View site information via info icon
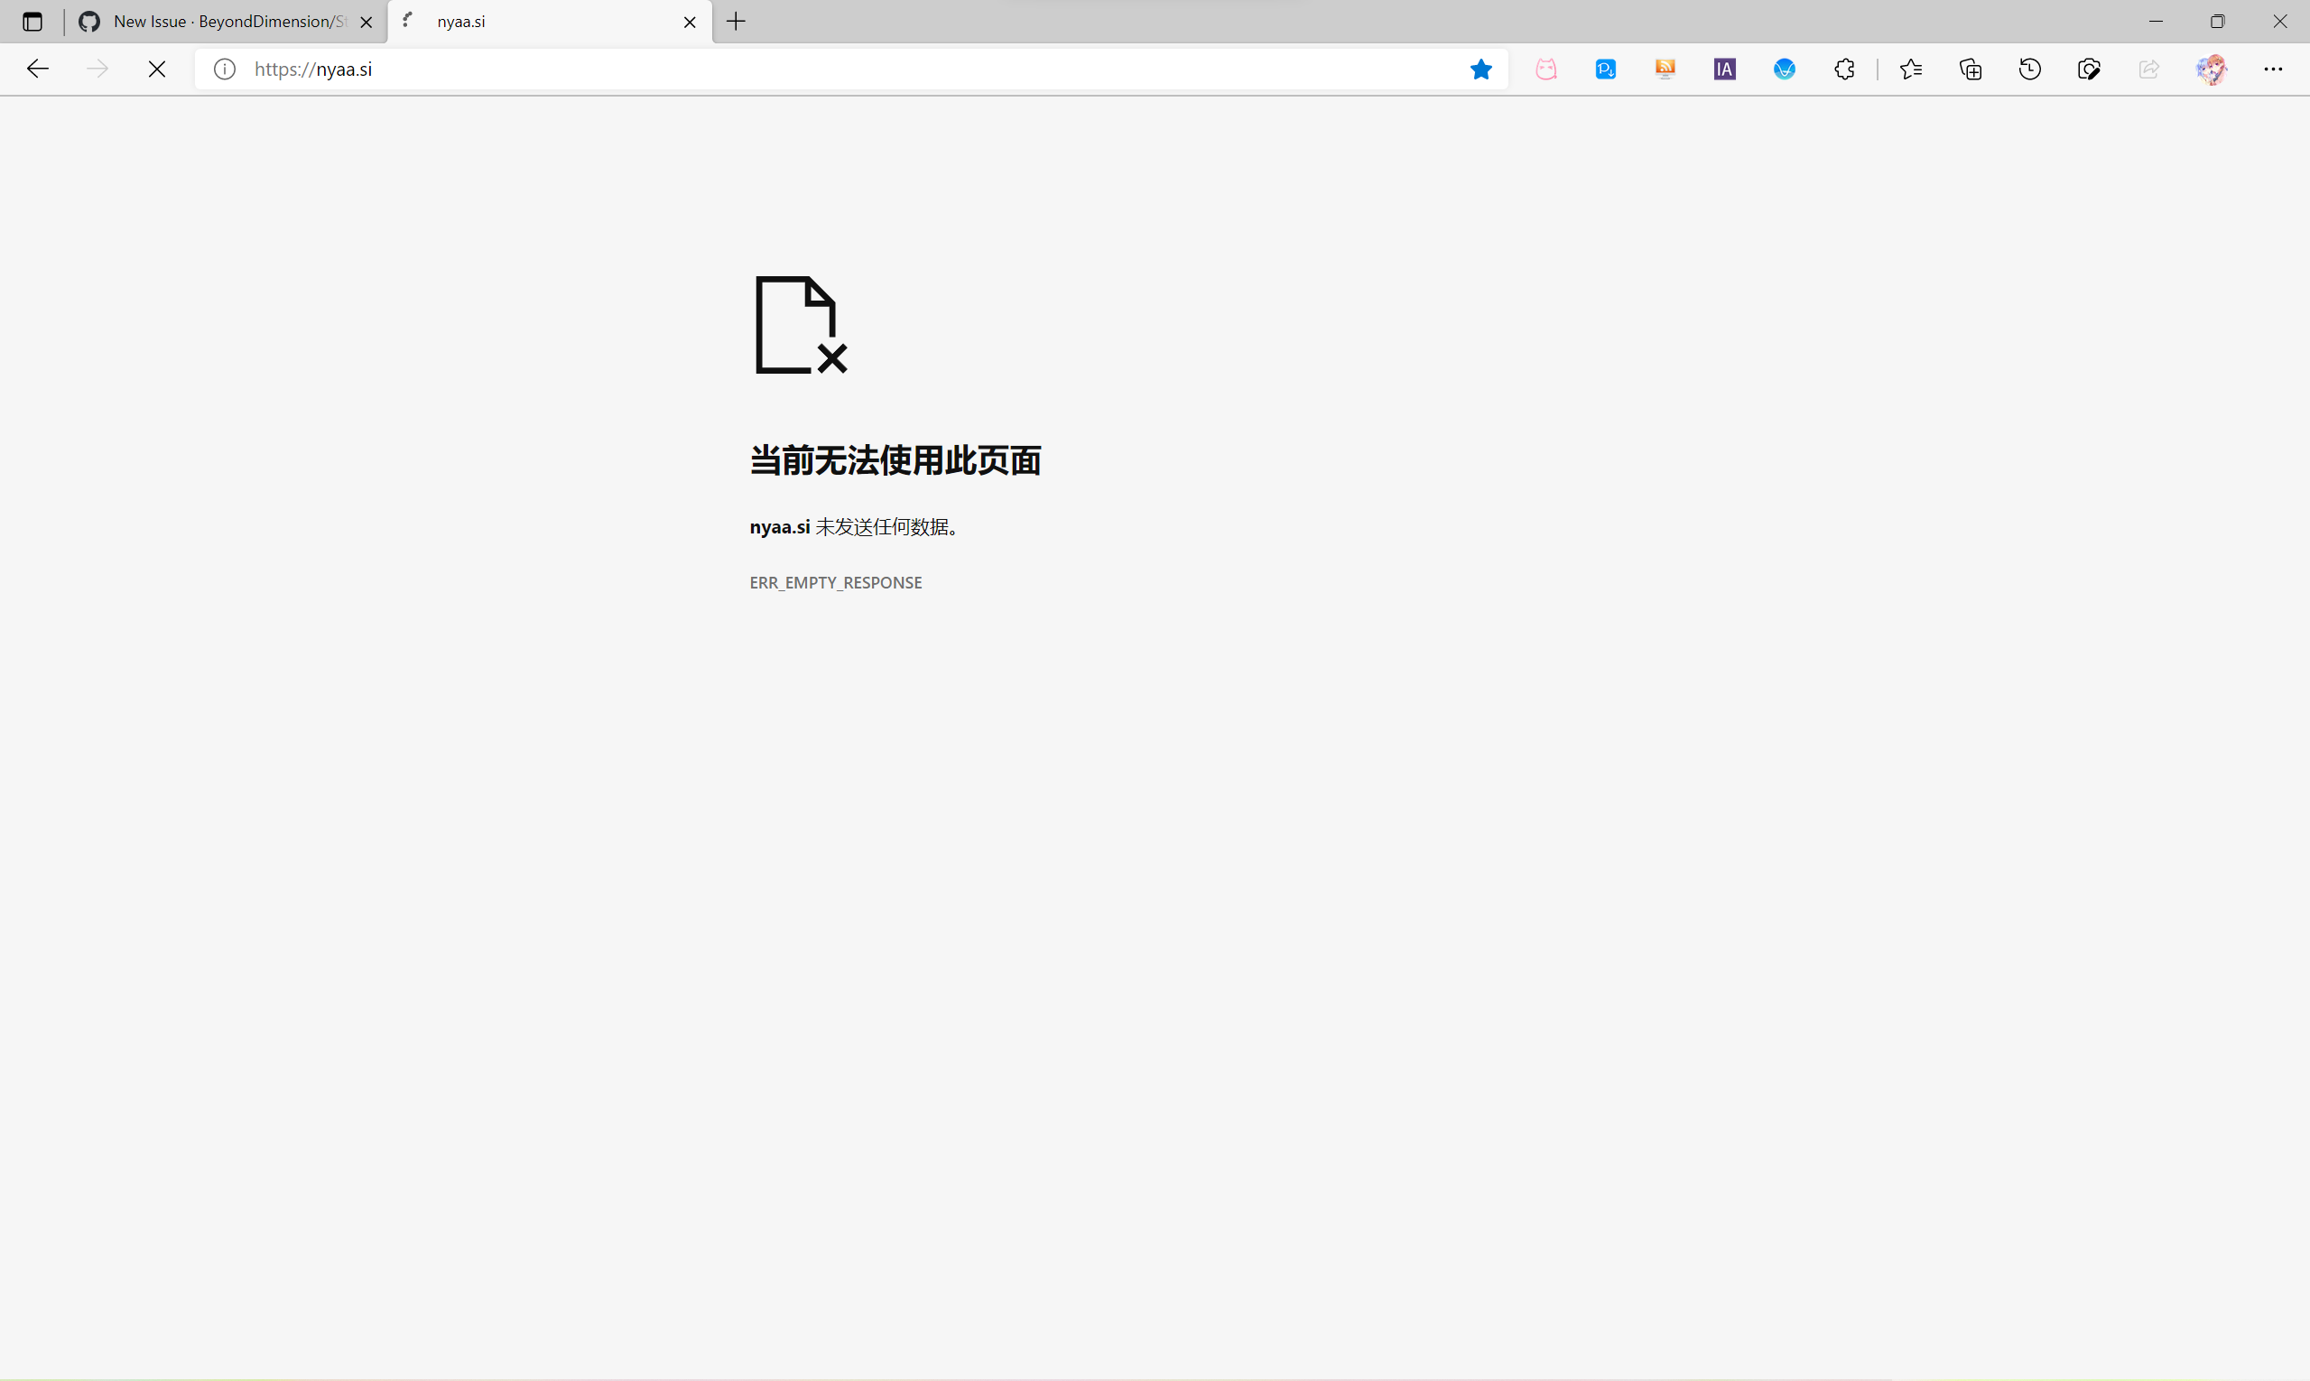2310x1381 pixels. (223, 69)
